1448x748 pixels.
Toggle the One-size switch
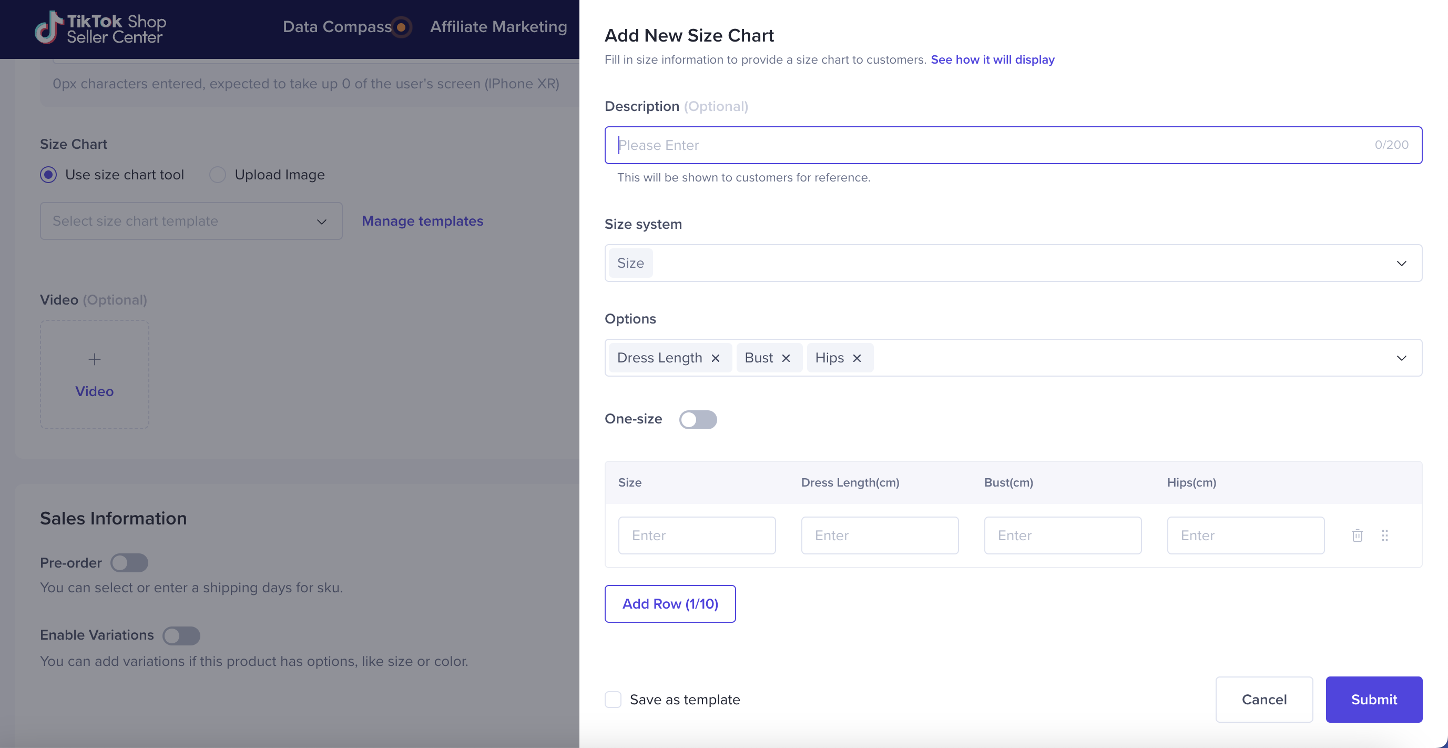pyautogui.click(x=698, y=420)
